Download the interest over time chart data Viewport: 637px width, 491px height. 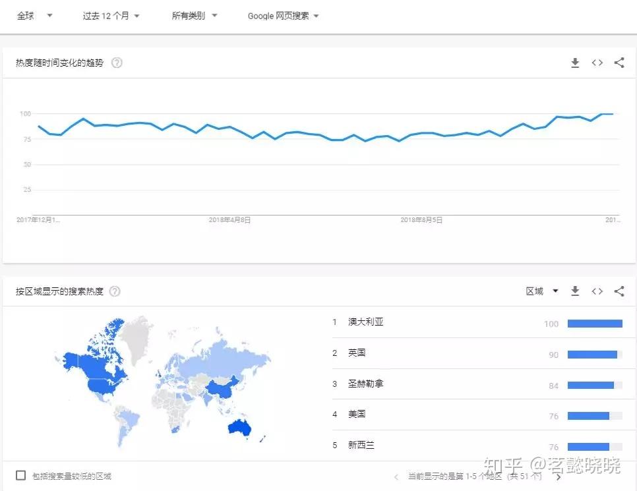tap(575, 63)
